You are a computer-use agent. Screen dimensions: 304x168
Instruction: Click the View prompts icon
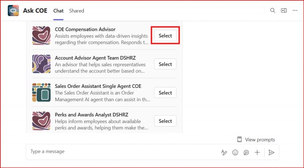(240, 140)
